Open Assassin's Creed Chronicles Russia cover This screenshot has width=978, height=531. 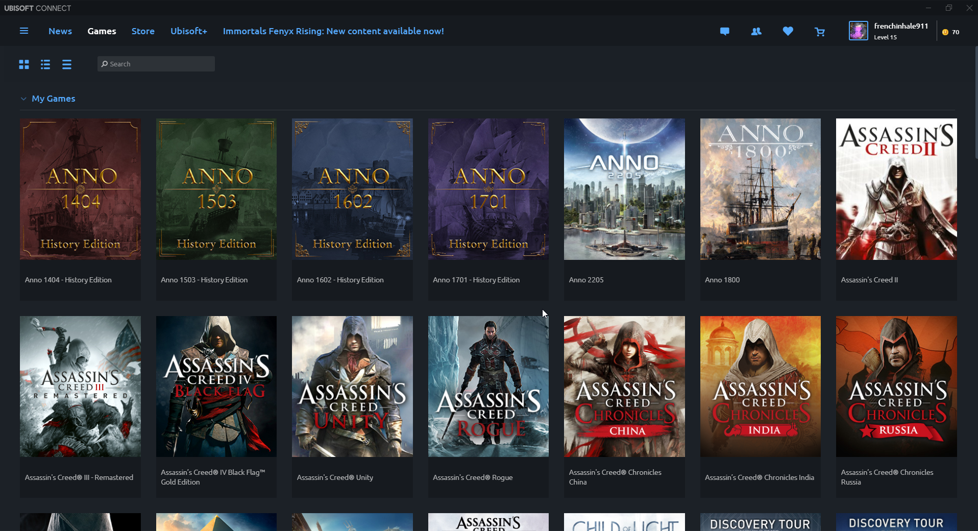click(x=896, y=387)
